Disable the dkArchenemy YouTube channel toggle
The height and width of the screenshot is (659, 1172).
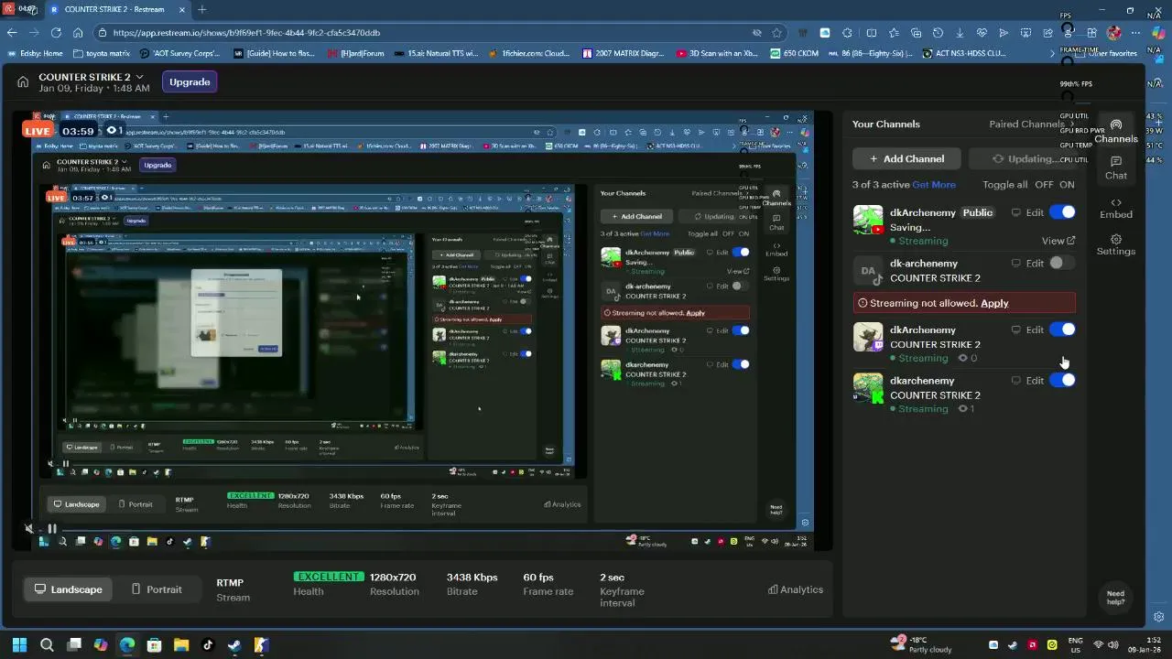pyautogui.click(x=1062, y=212)
